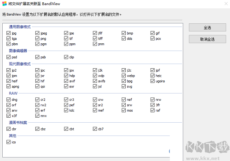Toggle the tga checkbox
The width and height of the screenshot is (230, 161).
(8, 39)
